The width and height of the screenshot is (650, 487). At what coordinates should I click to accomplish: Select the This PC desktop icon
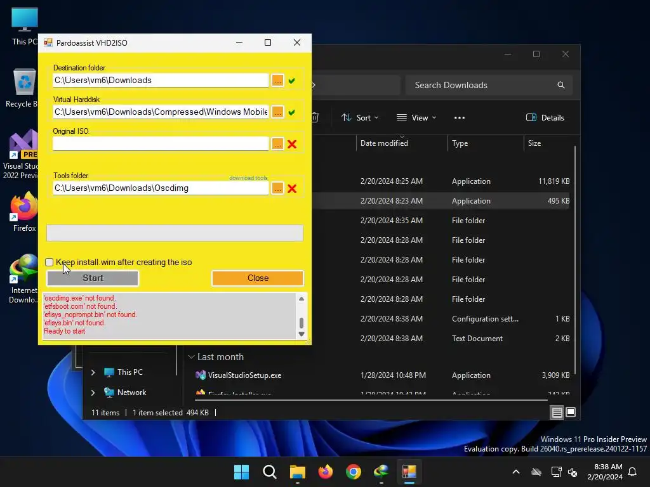pos(24,25)
